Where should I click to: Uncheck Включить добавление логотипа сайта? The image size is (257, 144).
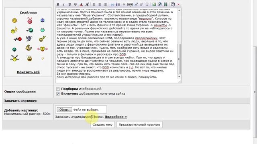(58, 94)
